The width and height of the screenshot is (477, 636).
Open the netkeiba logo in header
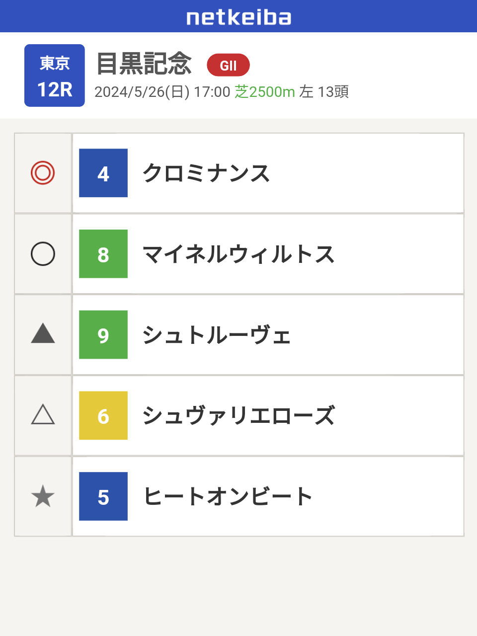(x=238, y=17)
